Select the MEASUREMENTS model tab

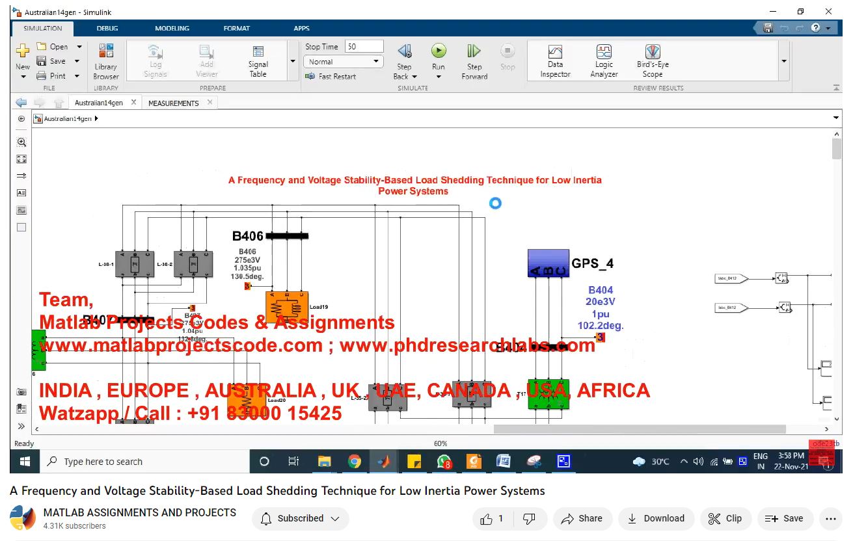pyautogui.click(x=173, y=103)
